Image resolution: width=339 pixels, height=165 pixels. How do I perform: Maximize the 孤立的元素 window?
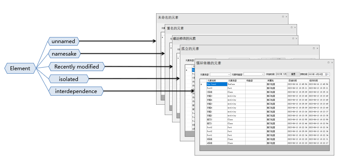point(314,48)
